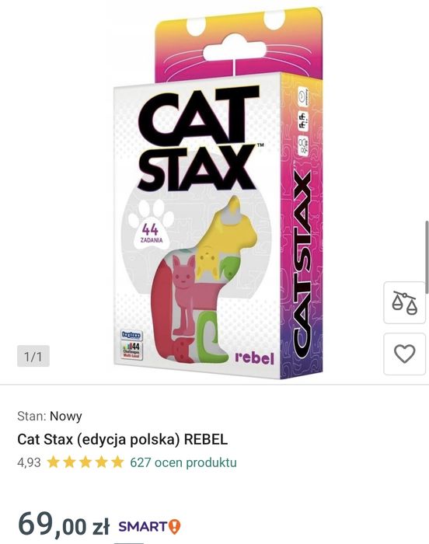Tap the SMART! badge logo
Image resolution: width=429 pixels, height=544 pixels.
tap(149, 527)
